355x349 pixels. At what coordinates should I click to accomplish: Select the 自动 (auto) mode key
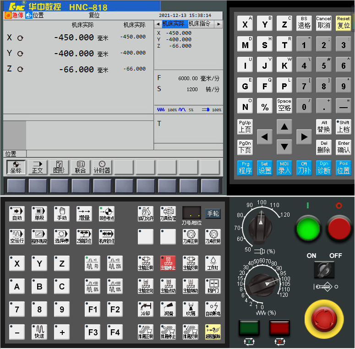click(x=17, y=213)
